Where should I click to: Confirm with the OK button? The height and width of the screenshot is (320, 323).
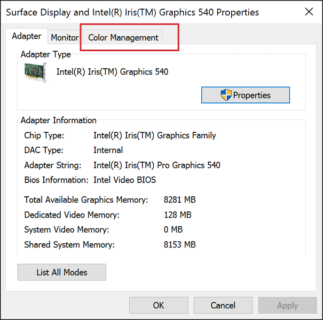pyautogui.click(x=159, y=305)
